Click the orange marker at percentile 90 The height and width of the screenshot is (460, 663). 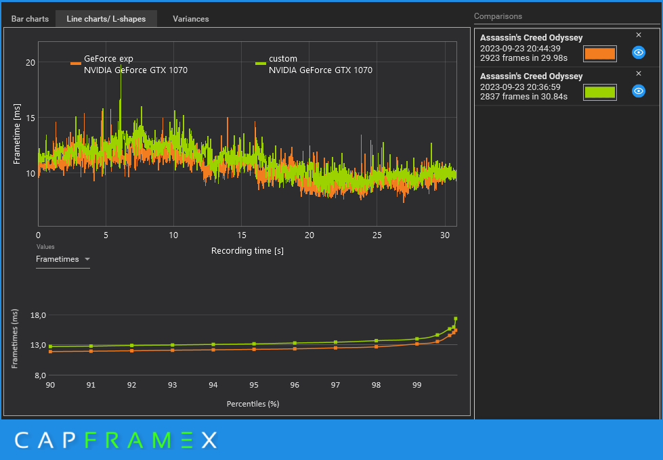point(50,352)
